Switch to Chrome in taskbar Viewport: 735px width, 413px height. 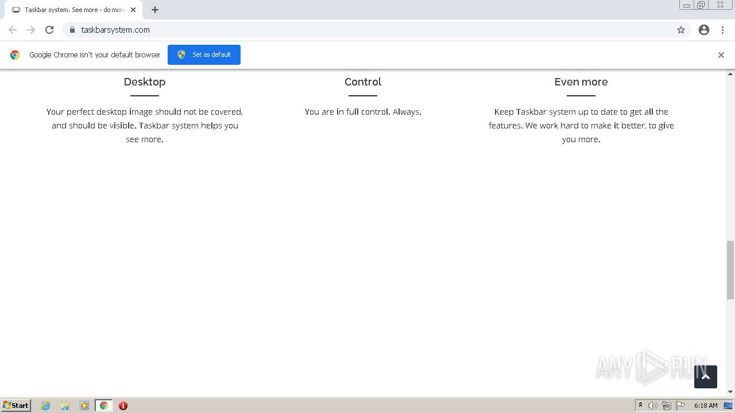[103, 406]
